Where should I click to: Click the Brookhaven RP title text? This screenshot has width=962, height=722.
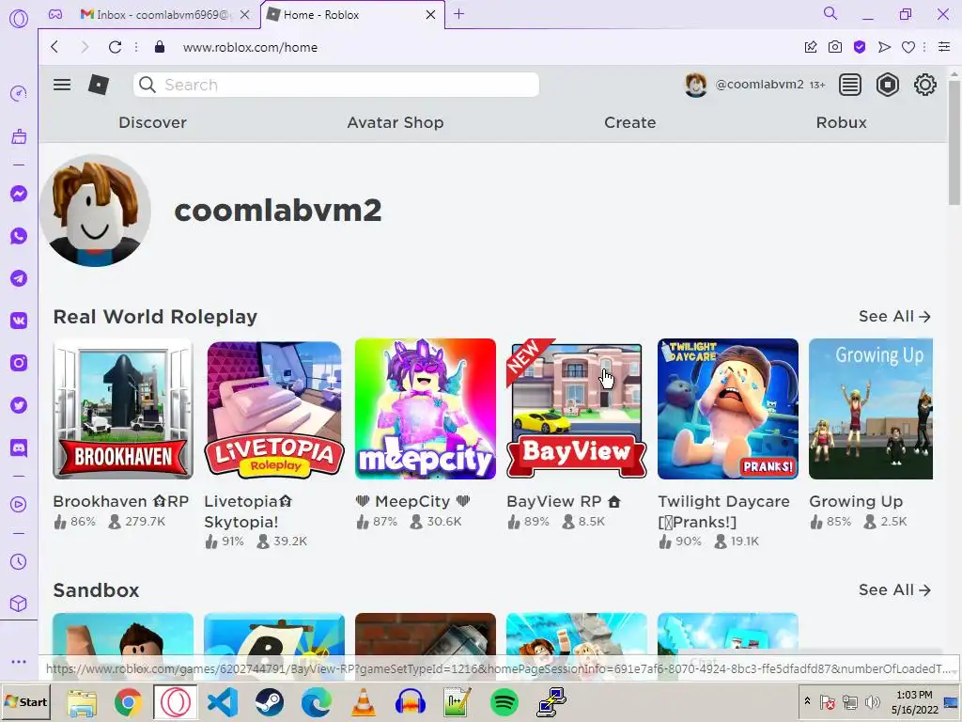(121, 502)
